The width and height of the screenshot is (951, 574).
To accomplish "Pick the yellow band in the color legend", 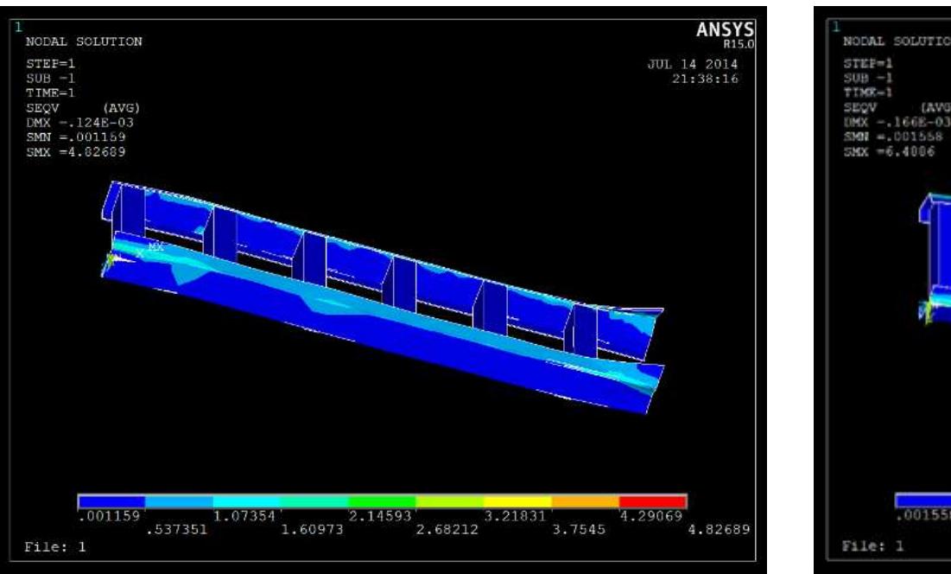I will point(517,501).
